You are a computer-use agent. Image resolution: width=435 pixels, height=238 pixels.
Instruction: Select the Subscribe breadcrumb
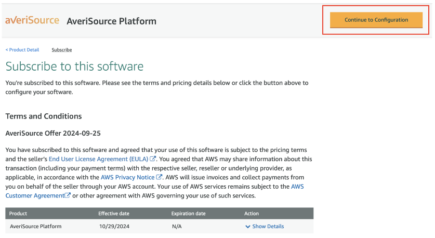tap(62, 50)
